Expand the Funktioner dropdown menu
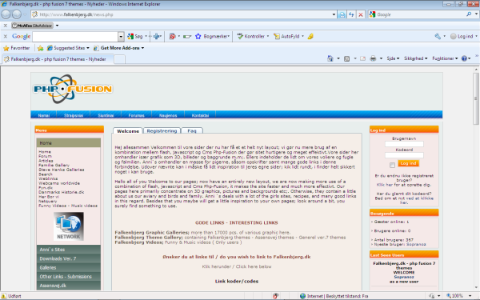 [445, 58]
